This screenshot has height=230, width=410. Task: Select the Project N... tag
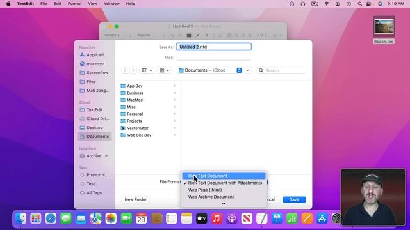[94, 175]
